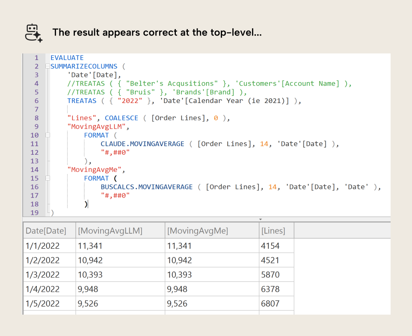The height and width of the screenshot is (336, 412).
Task: Select the [MovingAvgLLM] column header
Action: [x=110, y=231]
